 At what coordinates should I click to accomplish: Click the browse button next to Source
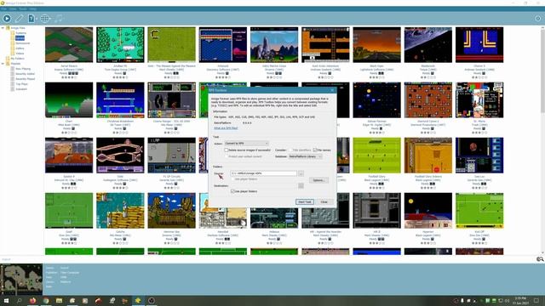[x=301, y=173]
